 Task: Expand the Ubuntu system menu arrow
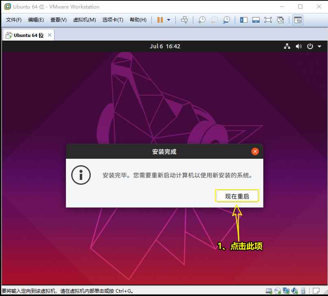tap(319, 46)
